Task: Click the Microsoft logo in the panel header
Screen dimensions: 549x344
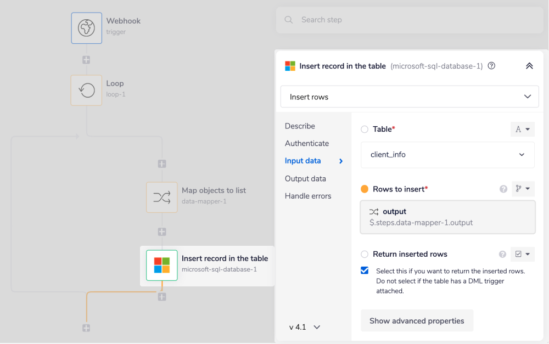Action: pyautogui.click(x=290, y=66)
